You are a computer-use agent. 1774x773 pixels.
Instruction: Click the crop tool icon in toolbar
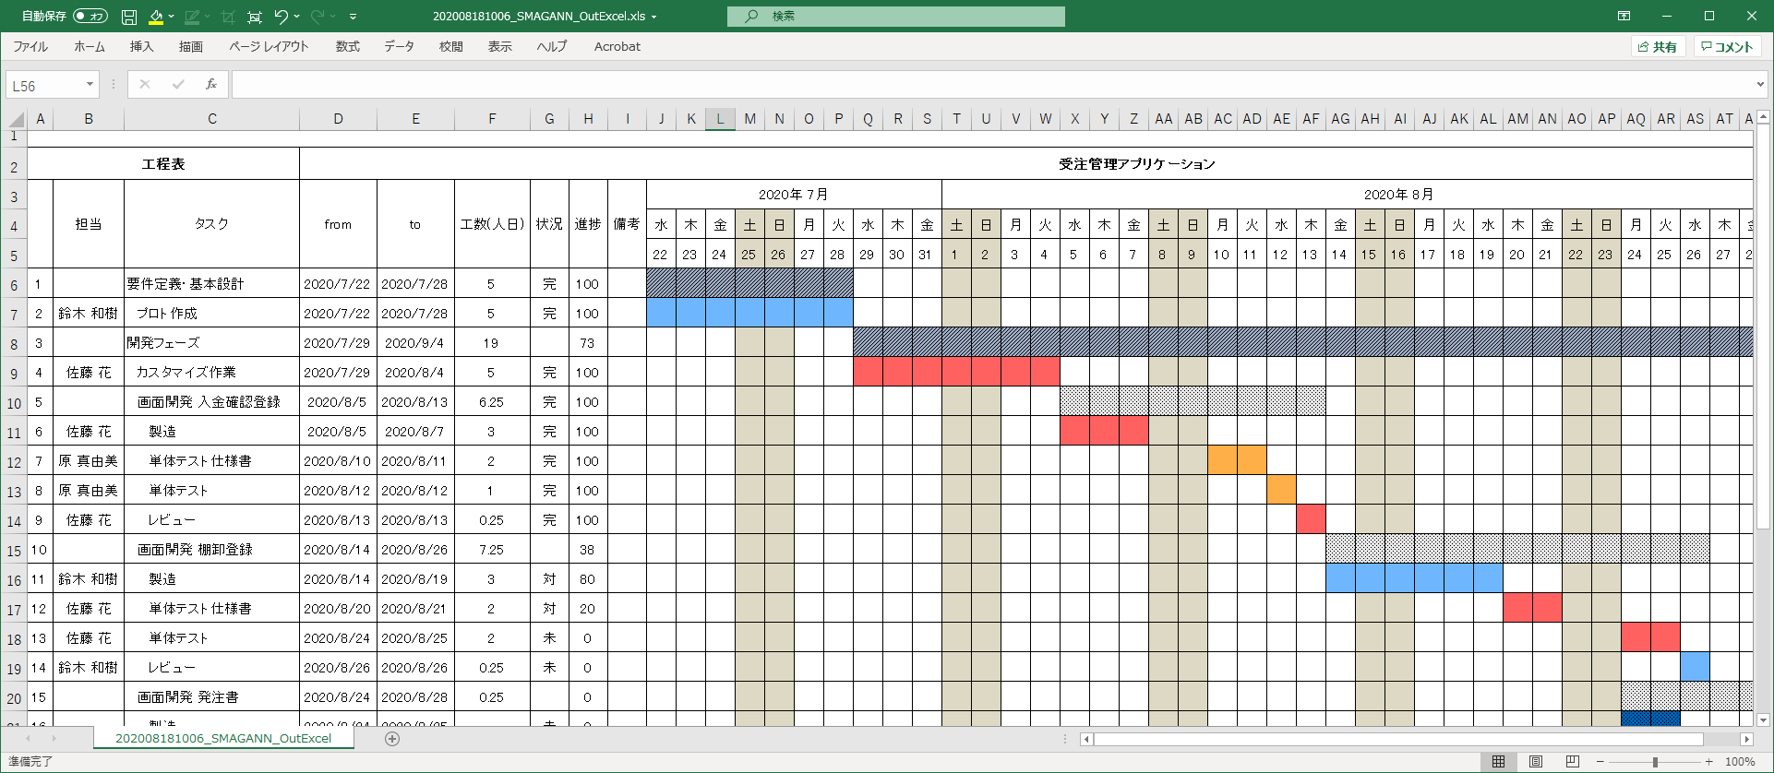pyautogui.click(x=228, y=17)
